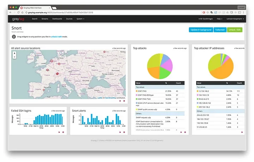This screenshot has width=254, height=162.
Task: Click the orange 12.156.166.2 swatch
Action: click(198, 91)
